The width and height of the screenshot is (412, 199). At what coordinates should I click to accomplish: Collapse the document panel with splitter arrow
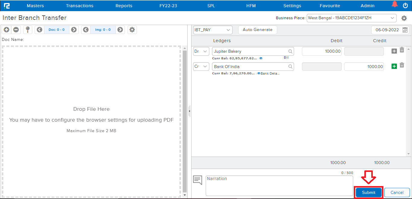click(189, 111)
